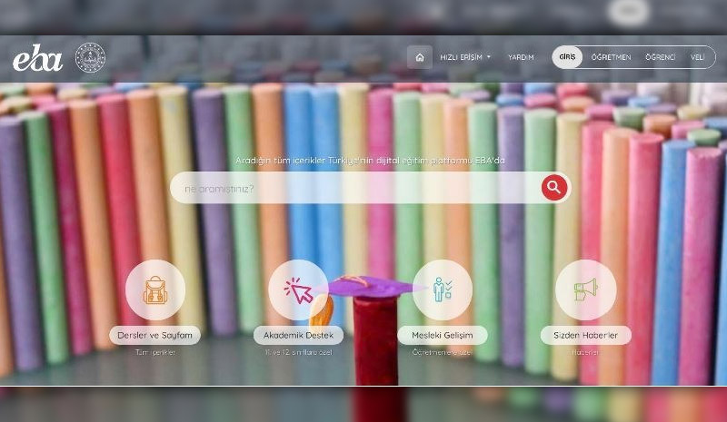
Task: Open the Yardım menu item
Action: tap(521, 57)
